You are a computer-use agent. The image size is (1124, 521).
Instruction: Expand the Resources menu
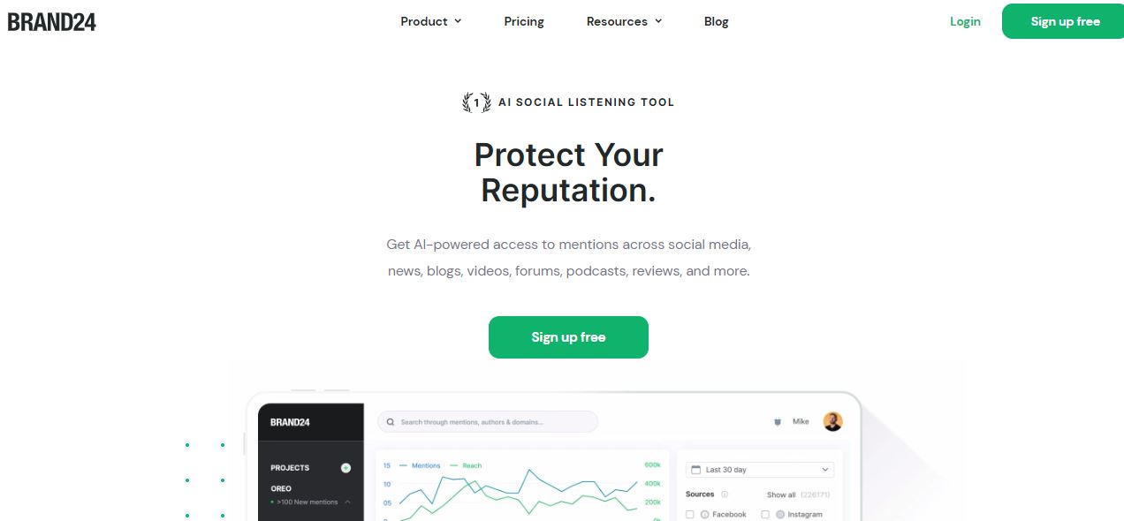pyautogui.click(x=624, y=21)
